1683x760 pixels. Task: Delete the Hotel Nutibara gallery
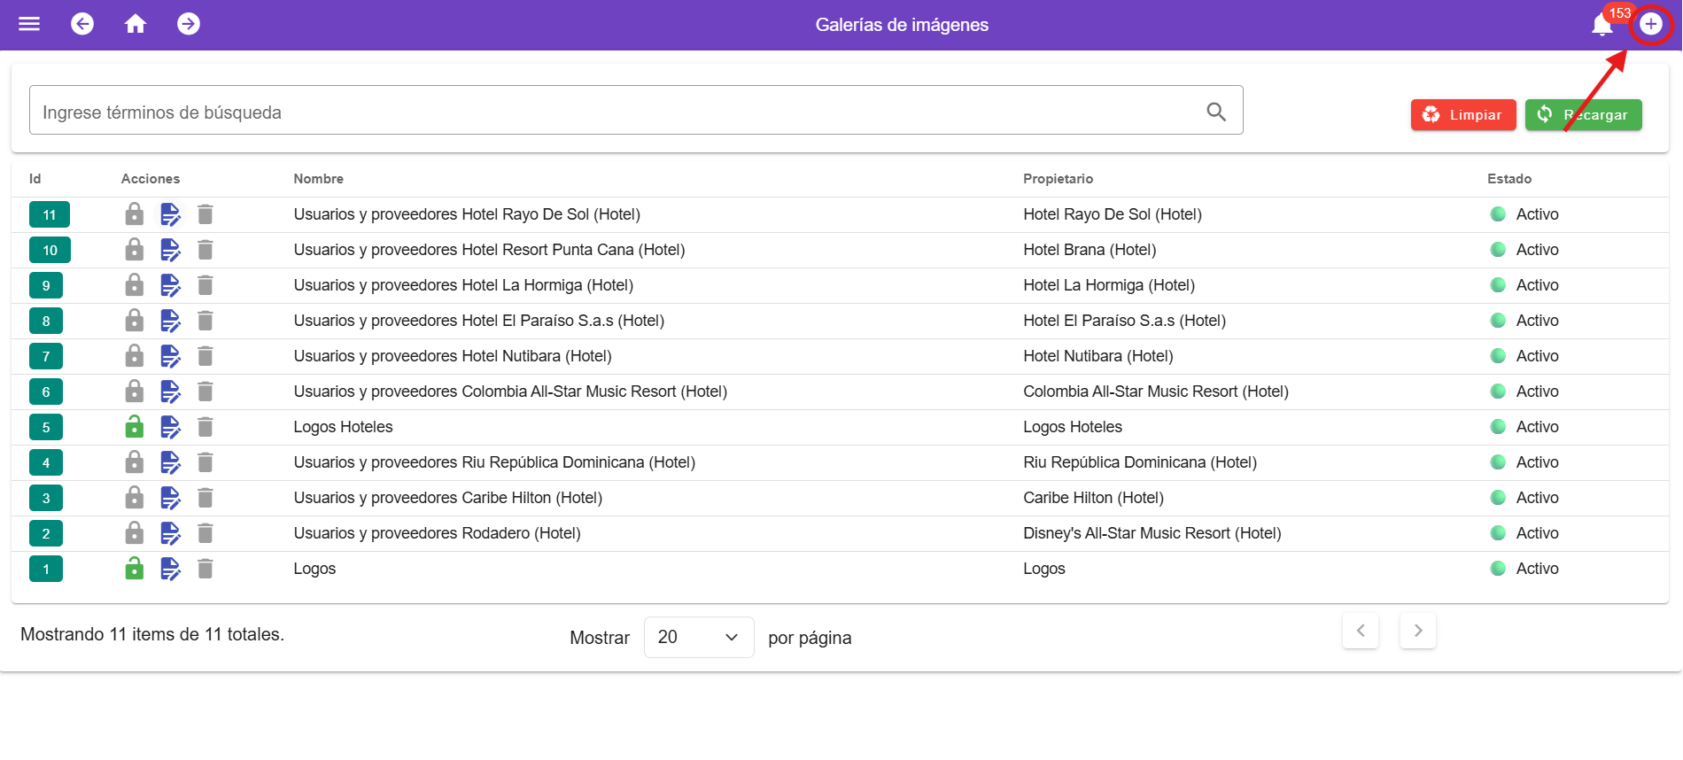click(206, 356)
